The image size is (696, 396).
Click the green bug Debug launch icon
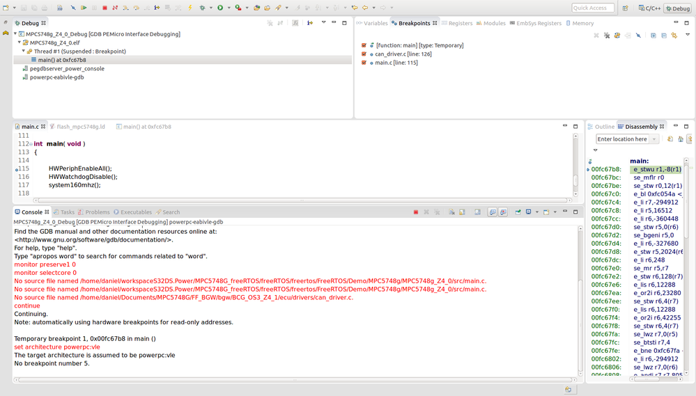pos(203,8)
